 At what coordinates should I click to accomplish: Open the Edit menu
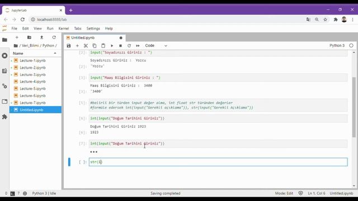pyautogui.click(x=25, y=28)
